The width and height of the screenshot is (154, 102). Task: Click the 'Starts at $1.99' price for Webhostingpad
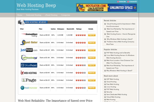(45, 58)
